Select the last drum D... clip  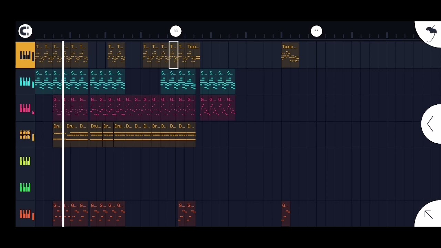[x=191, y=135]
